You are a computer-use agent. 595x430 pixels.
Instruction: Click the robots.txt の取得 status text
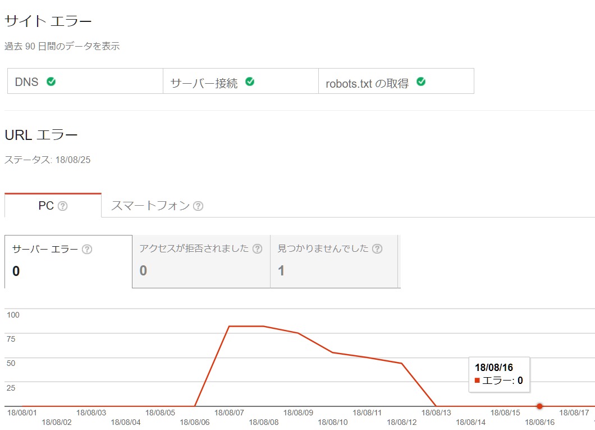(367, 84)
